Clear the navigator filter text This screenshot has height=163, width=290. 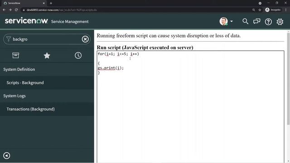coord(85,39)
